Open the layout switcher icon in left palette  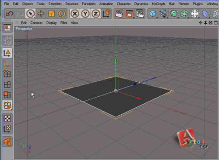7,28
